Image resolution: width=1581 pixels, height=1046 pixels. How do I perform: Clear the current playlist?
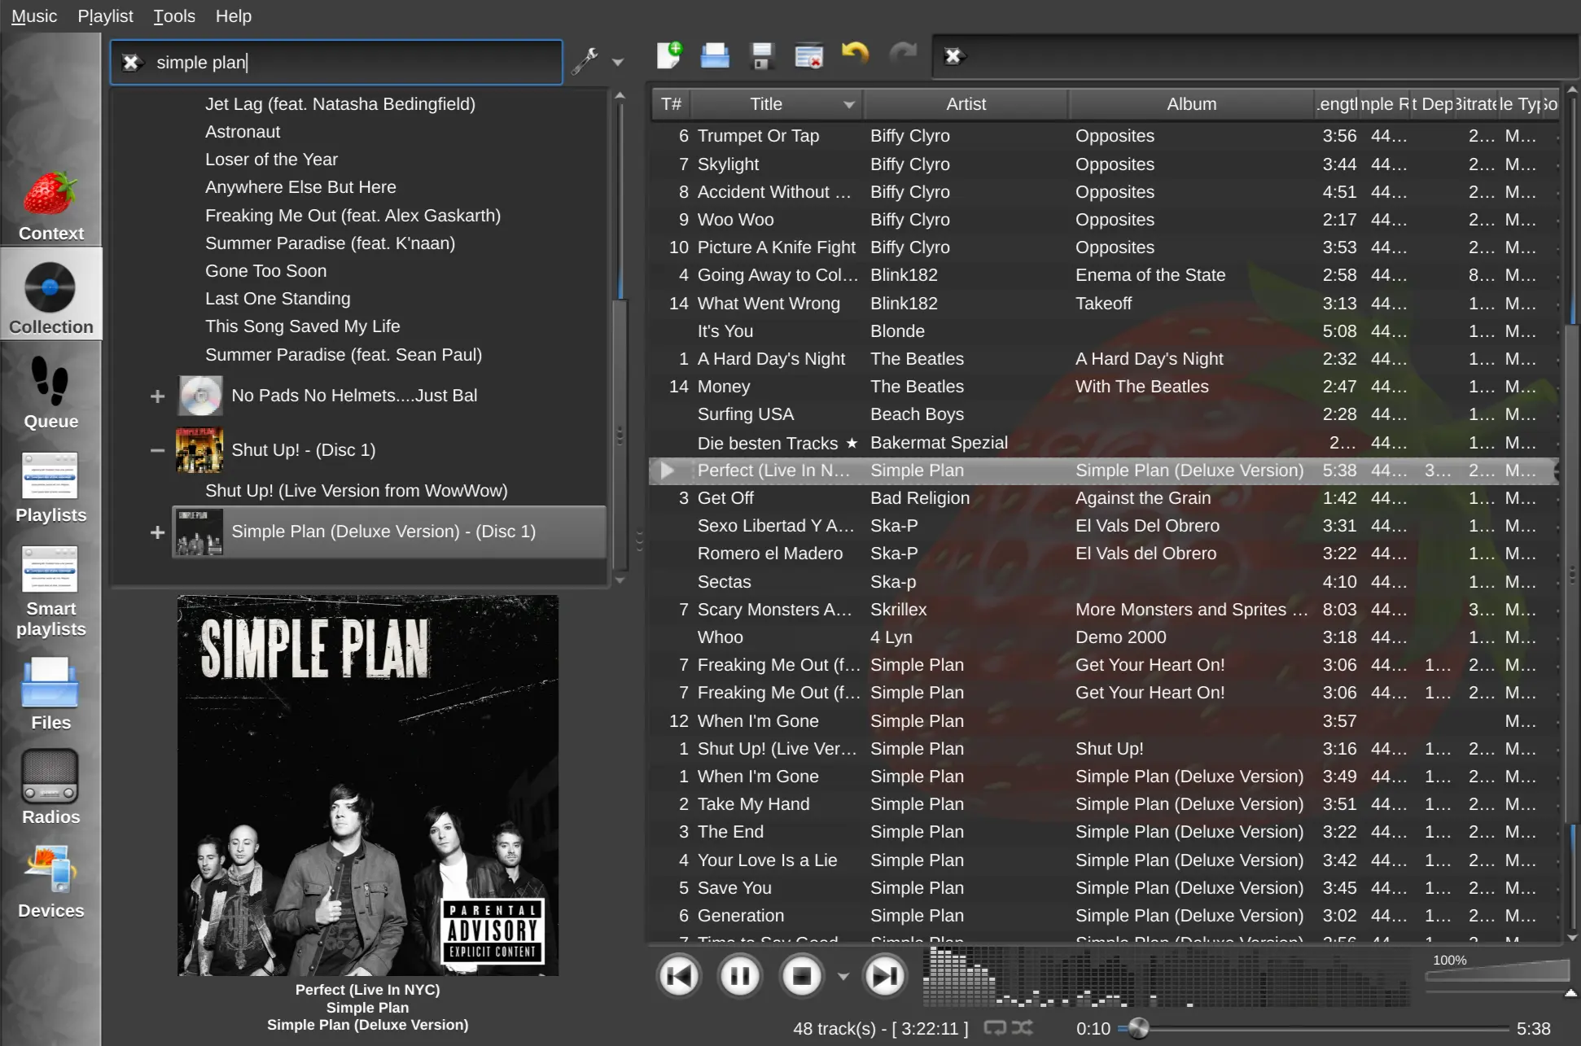808,55
